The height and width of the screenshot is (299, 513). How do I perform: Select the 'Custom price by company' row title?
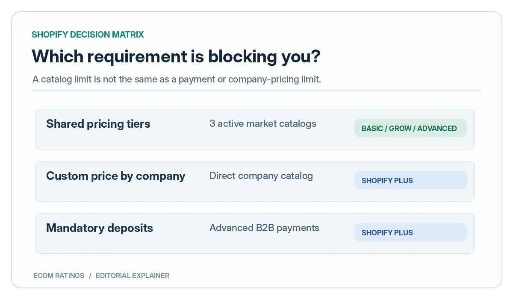tap(116, 176)
